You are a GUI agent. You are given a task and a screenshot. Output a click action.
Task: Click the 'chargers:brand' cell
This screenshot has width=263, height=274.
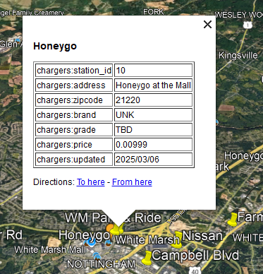pyautogui.click(x=74, y=115)
